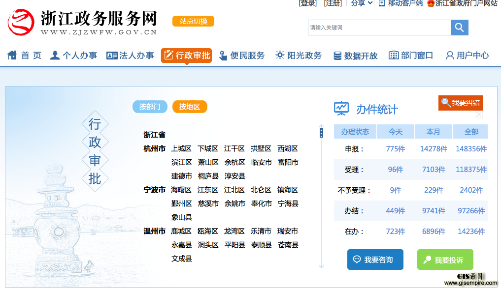The height and width of the screenshot is (290, 501).
Task: Open the 西湖区 district link
Action: tap(288, 148)
